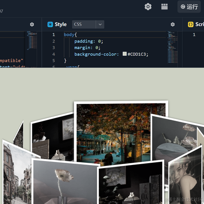Click line number 5 in Style editor
The height and width of the screenshot is (204, 204).
click(54, 61)
